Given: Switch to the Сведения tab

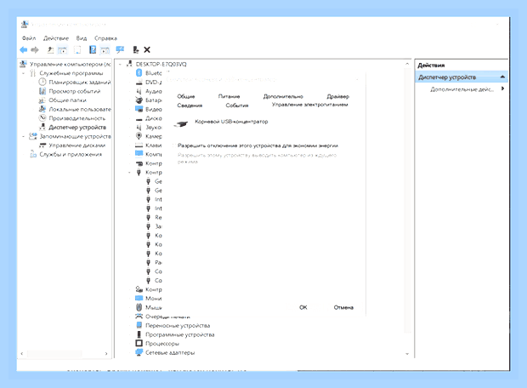Looking at the screenshot, I should click(190, 106).
